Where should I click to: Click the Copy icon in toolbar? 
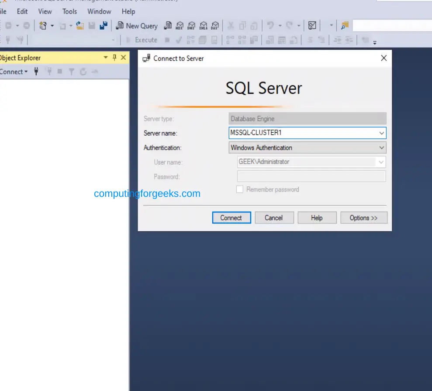242,26
